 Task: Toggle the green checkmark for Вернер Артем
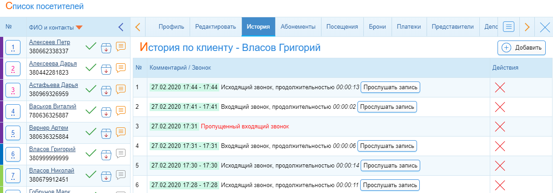(x=91, y=132)
